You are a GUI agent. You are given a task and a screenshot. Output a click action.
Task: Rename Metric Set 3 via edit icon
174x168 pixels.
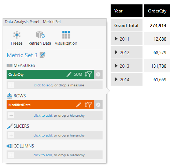pyautogui.click(x=42, y=55)
